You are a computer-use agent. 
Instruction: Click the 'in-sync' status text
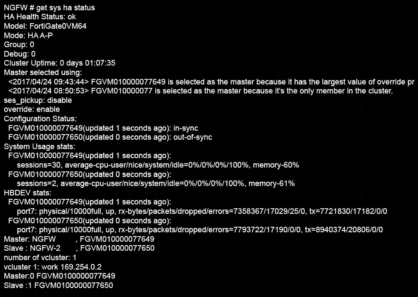(x=186, y=128)
